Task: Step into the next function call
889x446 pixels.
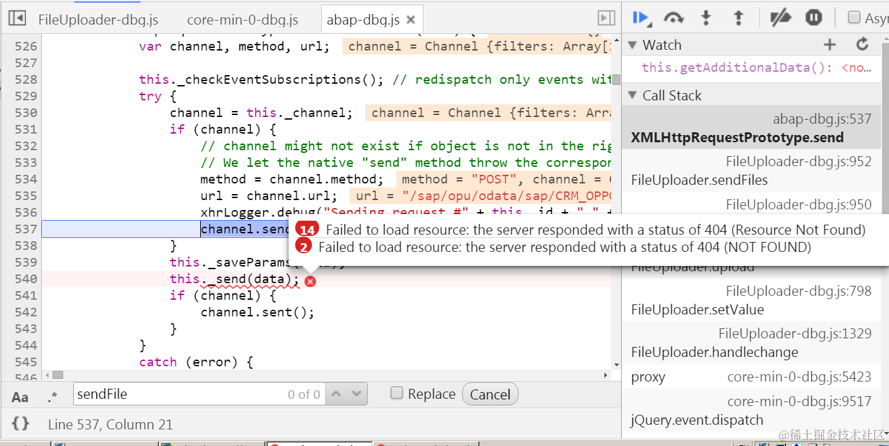Action: tap(706, 18)
